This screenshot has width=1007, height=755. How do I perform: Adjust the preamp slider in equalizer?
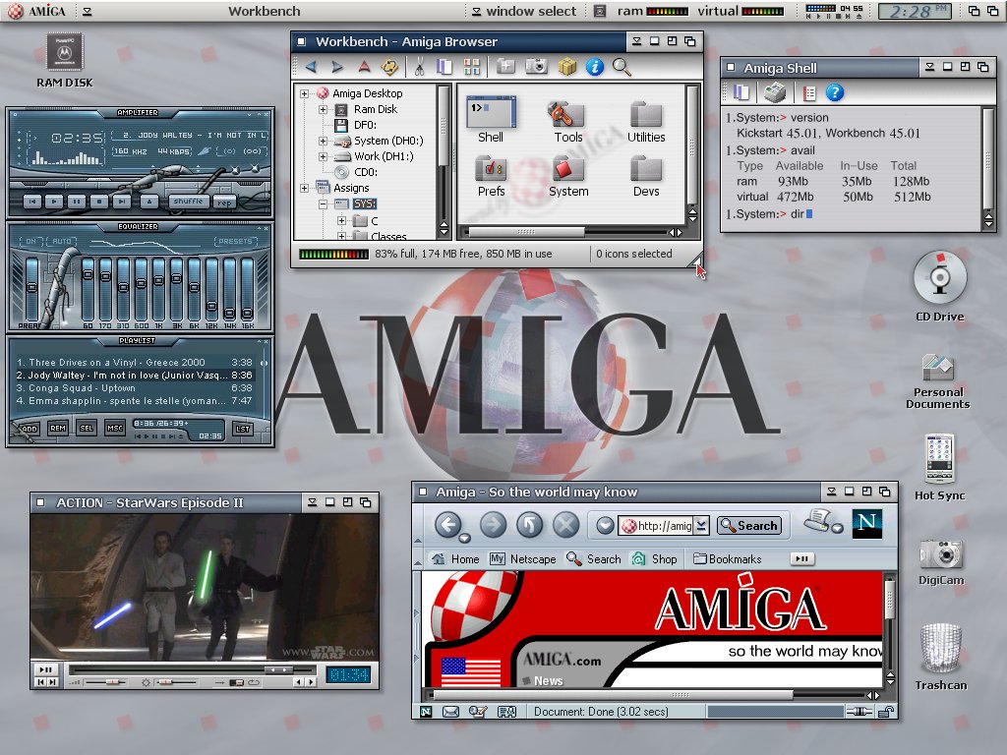point(31,289)
